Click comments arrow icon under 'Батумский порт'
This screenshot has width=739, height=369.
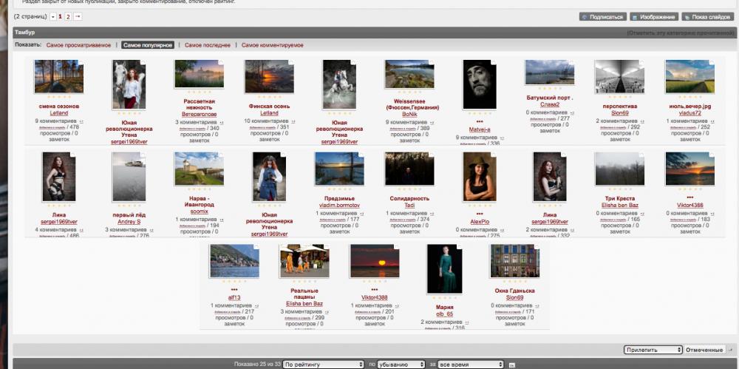572,113
